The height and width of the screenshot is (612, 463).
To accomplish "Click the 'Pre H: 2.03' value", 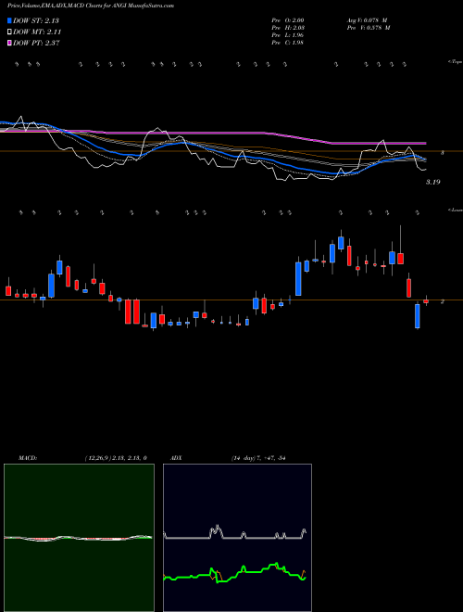I will click(288, 28).
